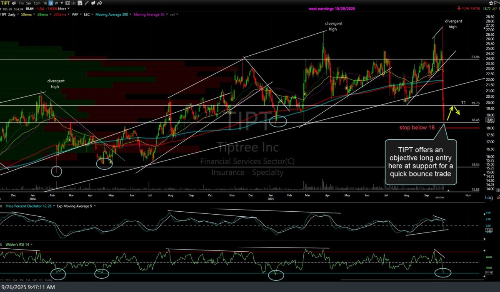Toggle the red 200ema study
Image resolution: width=500 pixels, height=292 pixels.
pos(60,14)
